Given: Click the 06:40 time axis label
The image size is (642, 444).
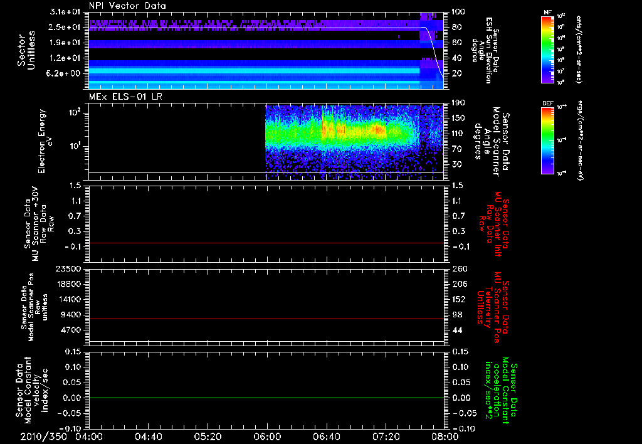Looking at the screenshot, I should (326, 436).
